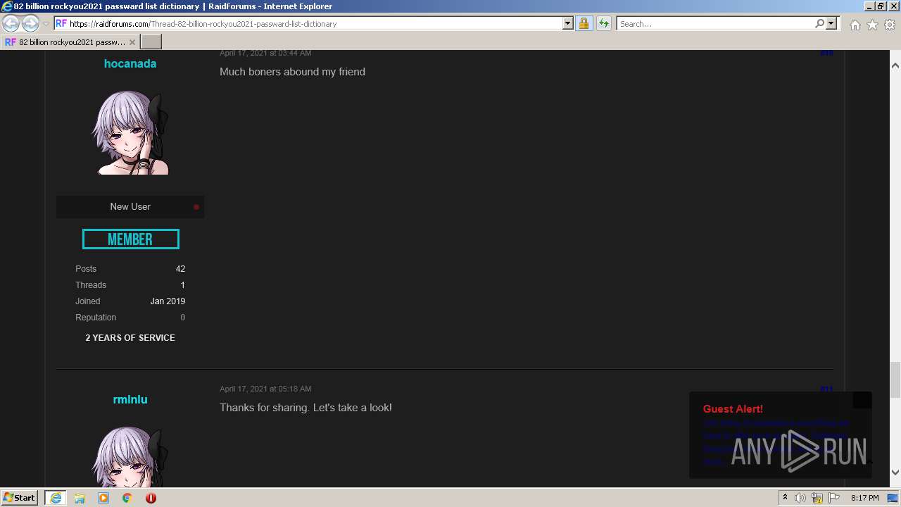The width and height of the screenshot is (901, 507).
Task: Click hocanada's Threads count 1
Action: pyautogui.click(x=182, y=285)
